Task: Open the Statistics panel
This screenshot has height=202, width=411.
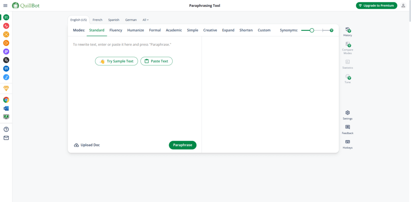Action: [x=348, y=64]
